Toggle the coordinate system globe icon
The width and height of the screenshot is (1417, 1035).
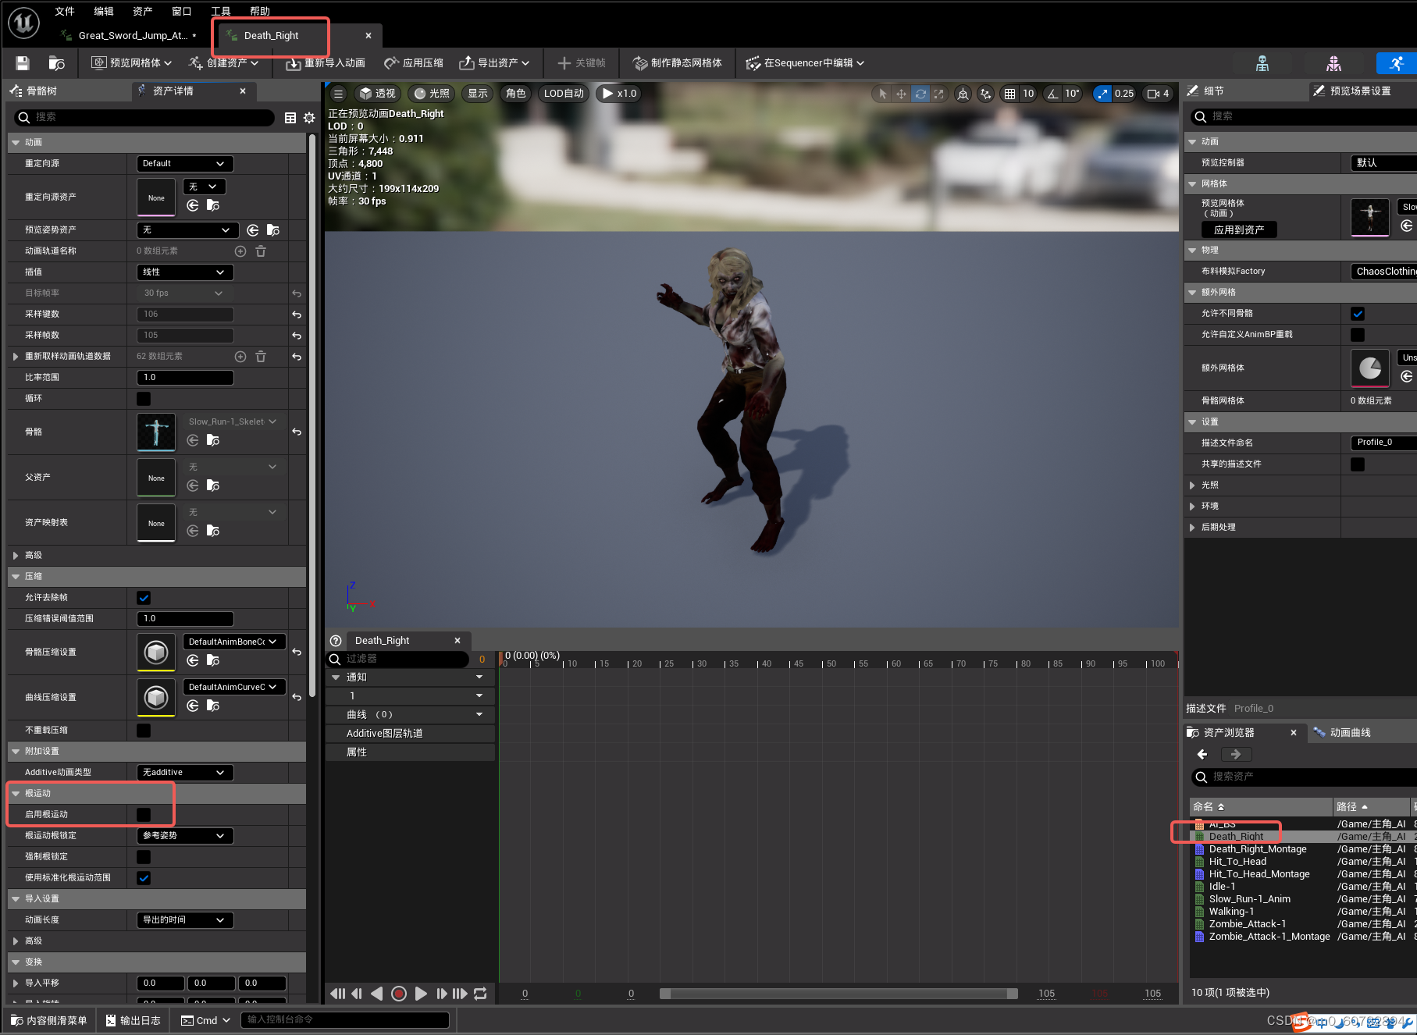coord(963,94)
